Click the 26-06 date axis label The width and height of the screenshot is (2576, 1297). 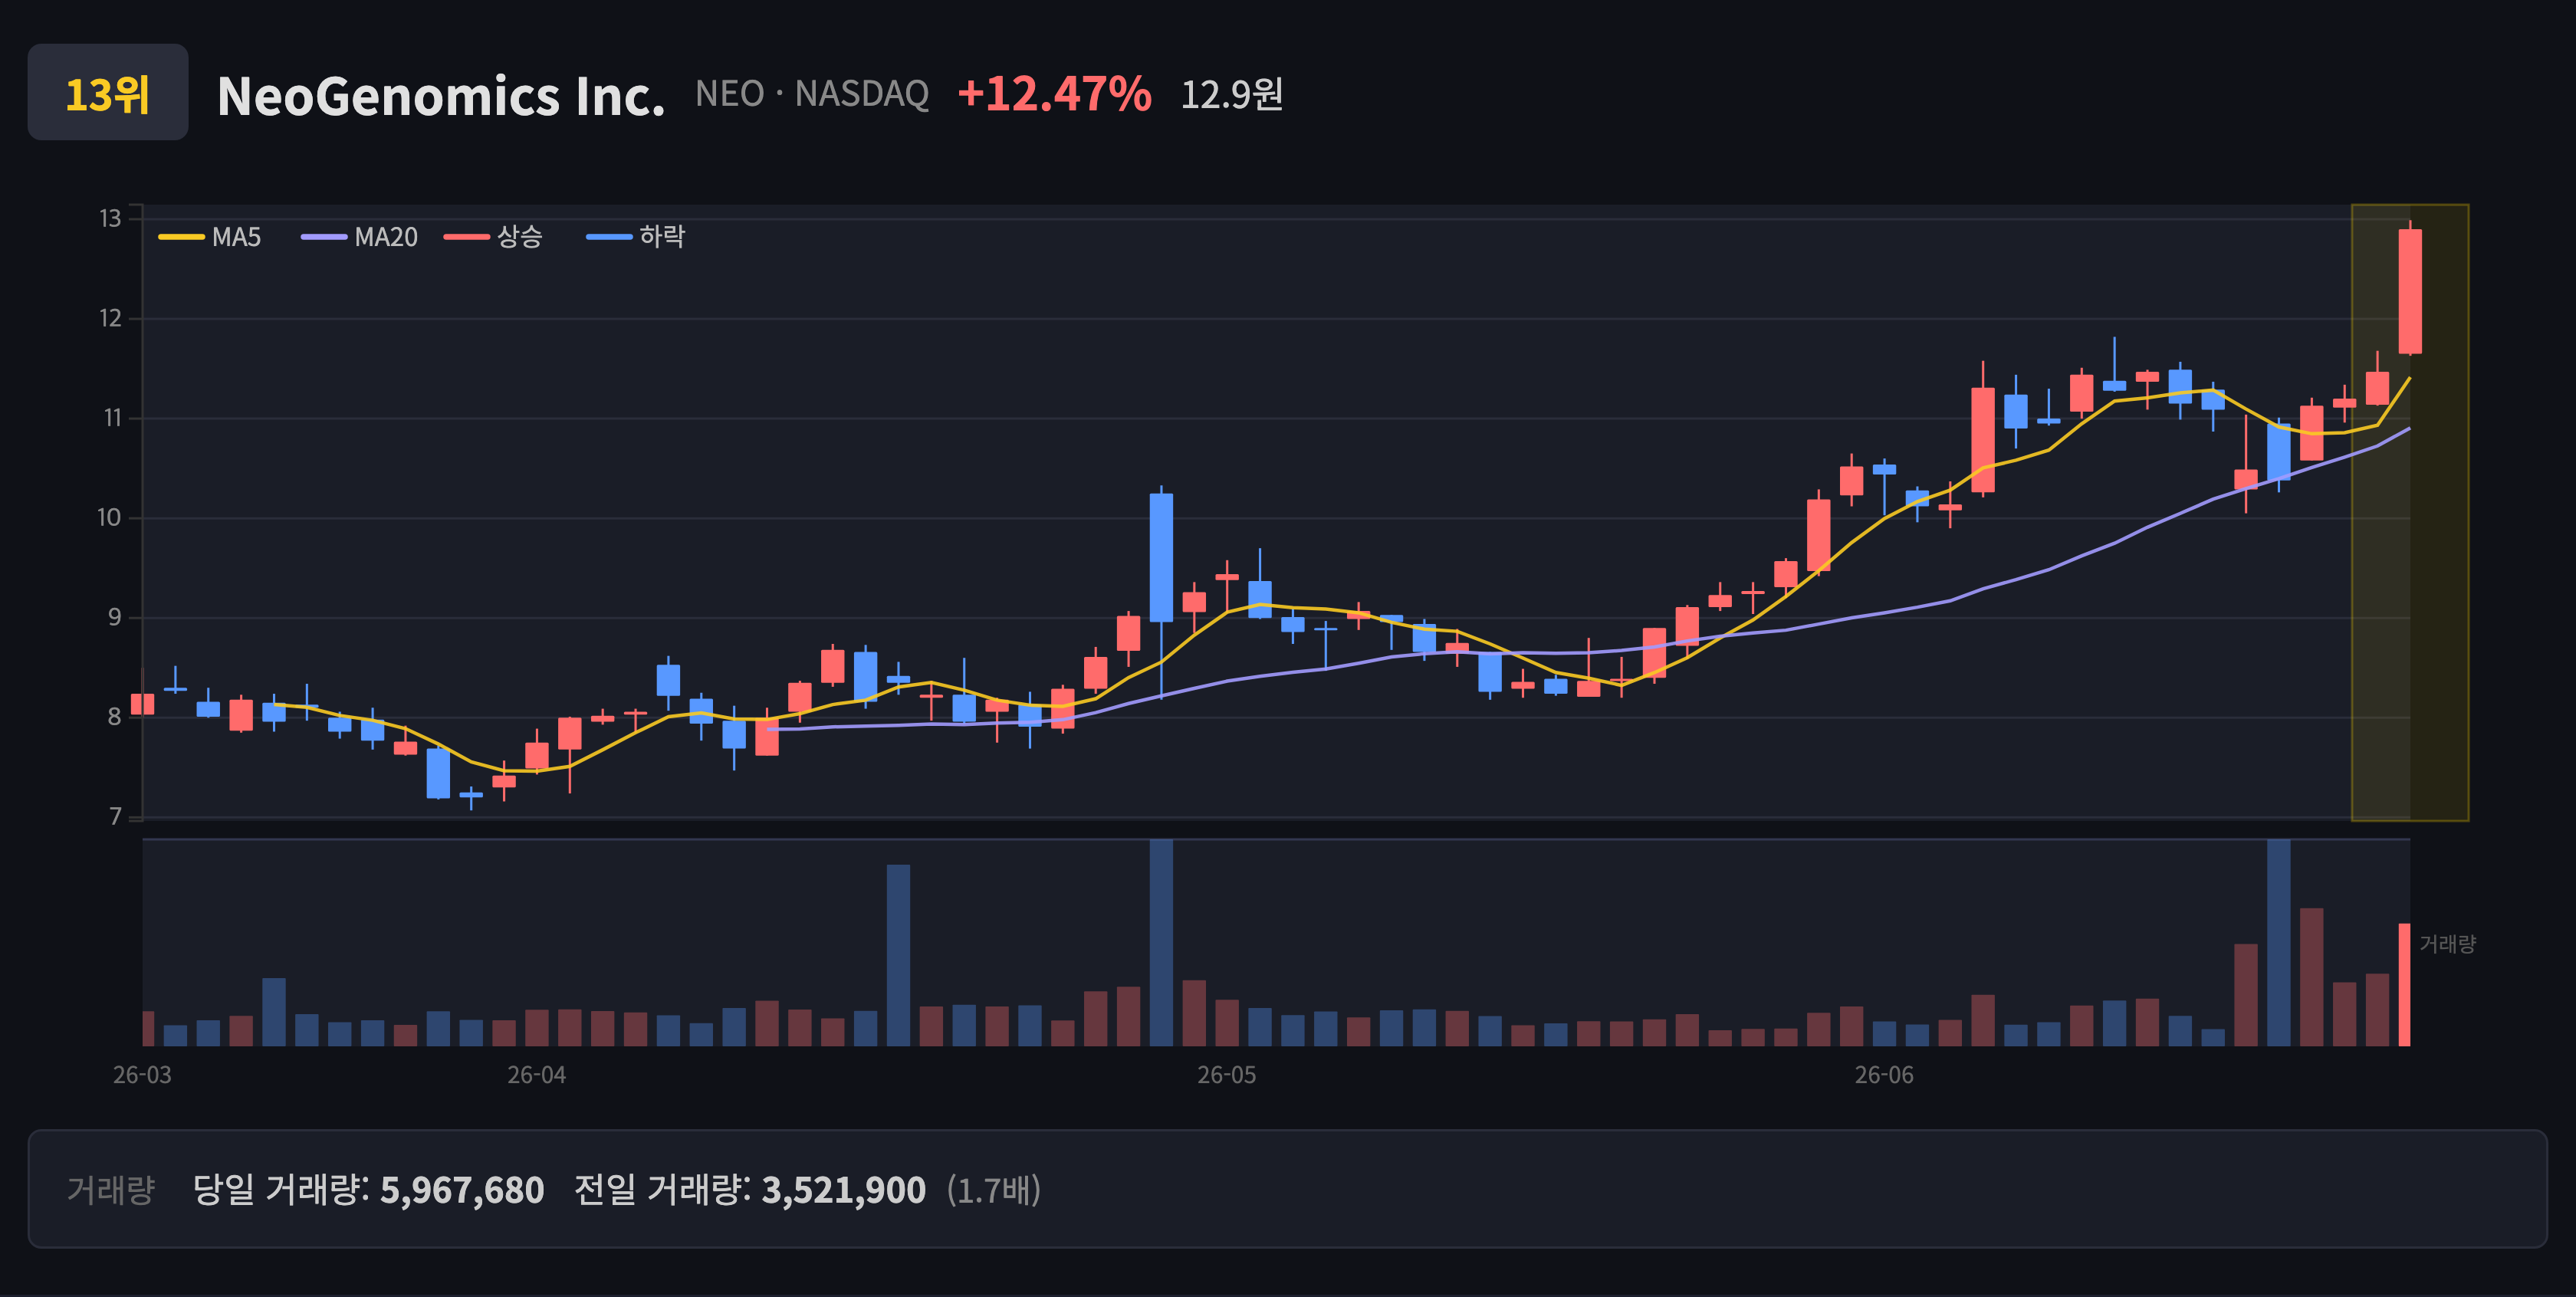[x=1884, y=1075]
